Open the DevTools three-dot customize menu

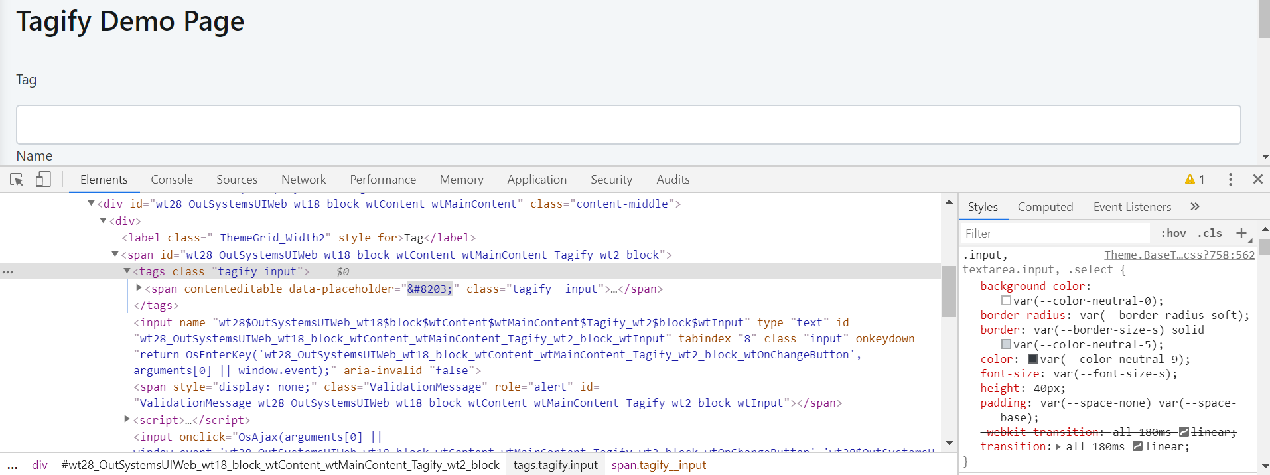1230,180
